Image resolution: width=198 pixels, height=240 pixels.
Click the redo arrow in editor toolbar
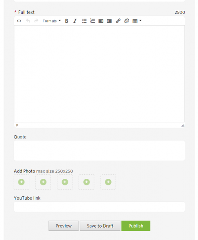[x=36, y=21]
